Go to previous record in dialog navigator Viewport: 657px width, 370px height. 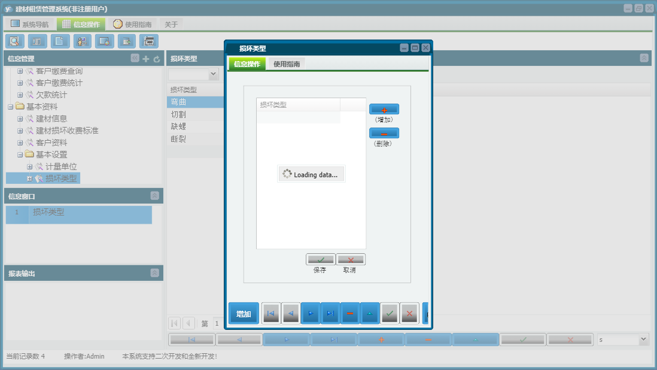pyautogui.click(x=291, y=314)
